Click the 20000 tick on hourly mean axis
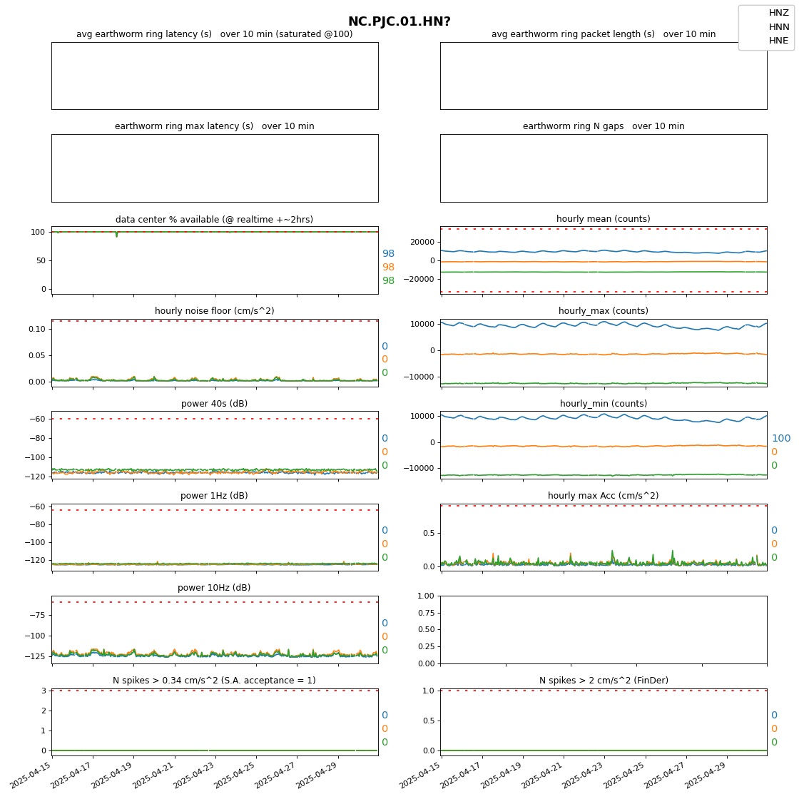 click(422, 242)
